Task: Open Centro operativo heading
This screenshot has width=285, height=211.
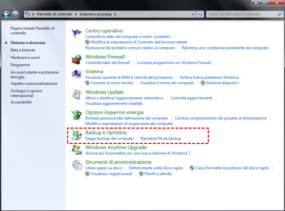Action: tap(104, 31)
